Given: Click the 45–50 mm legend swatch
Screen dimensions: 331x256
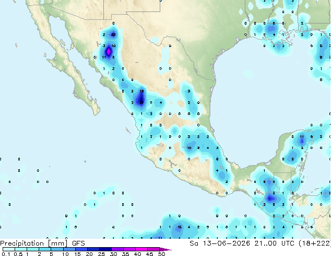Looking at the screenshot, I should point(153,249).
